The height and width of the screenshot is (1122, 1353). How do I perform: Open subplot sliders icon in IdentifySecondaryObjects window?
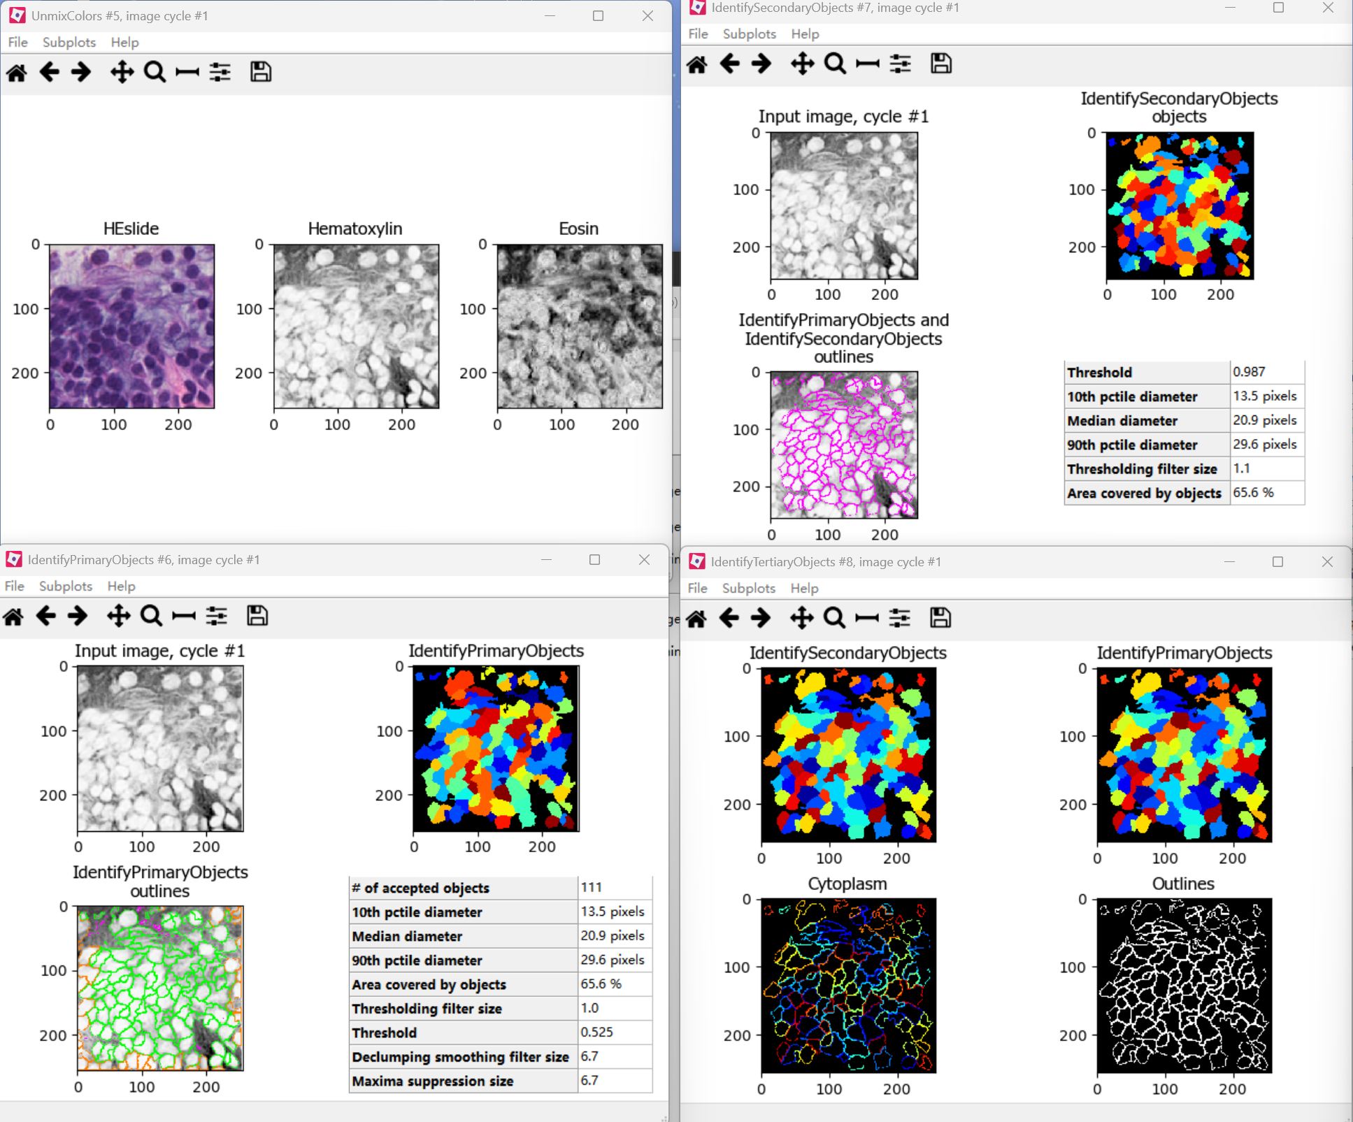click(x=901, y=64)
